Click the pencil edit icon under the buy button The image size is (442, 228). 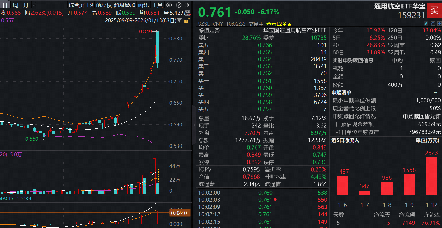click(426, 23)
